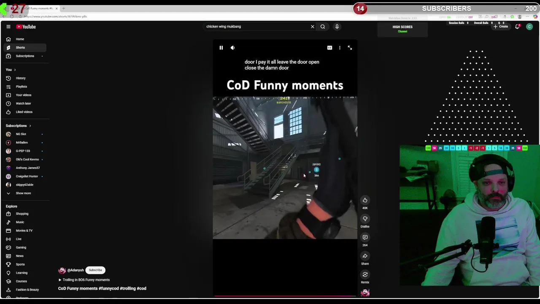Click the browser address bar URL
This screenshot has width=540, height=304.
(55, 16)
